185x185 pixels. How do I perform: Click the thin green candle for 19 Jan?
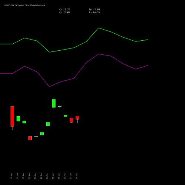65,116
